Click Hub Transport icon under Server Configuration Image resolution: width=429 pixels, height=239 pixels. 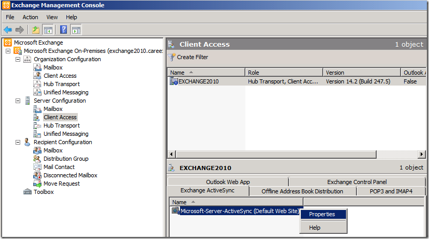pos(37,125)
